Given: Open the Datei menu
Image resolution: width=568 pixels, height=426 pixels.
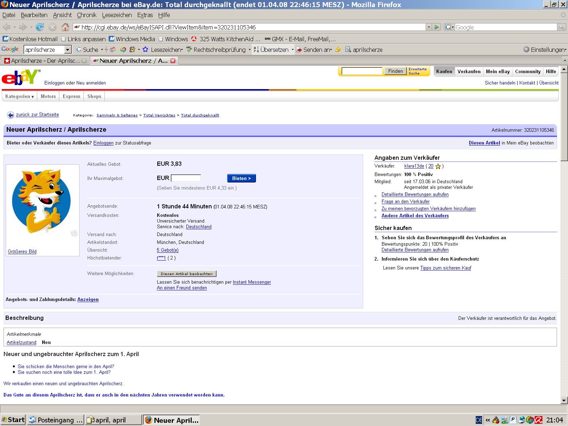Looking at the screenshot, I should [x=9, y=15].
